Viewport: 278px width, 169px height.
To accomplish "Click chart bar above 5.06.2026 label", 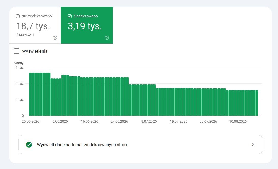I will click(60, 97).
